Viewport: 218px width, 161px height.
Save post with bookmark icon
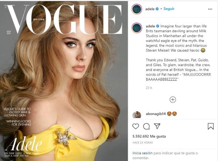(211, 126)
